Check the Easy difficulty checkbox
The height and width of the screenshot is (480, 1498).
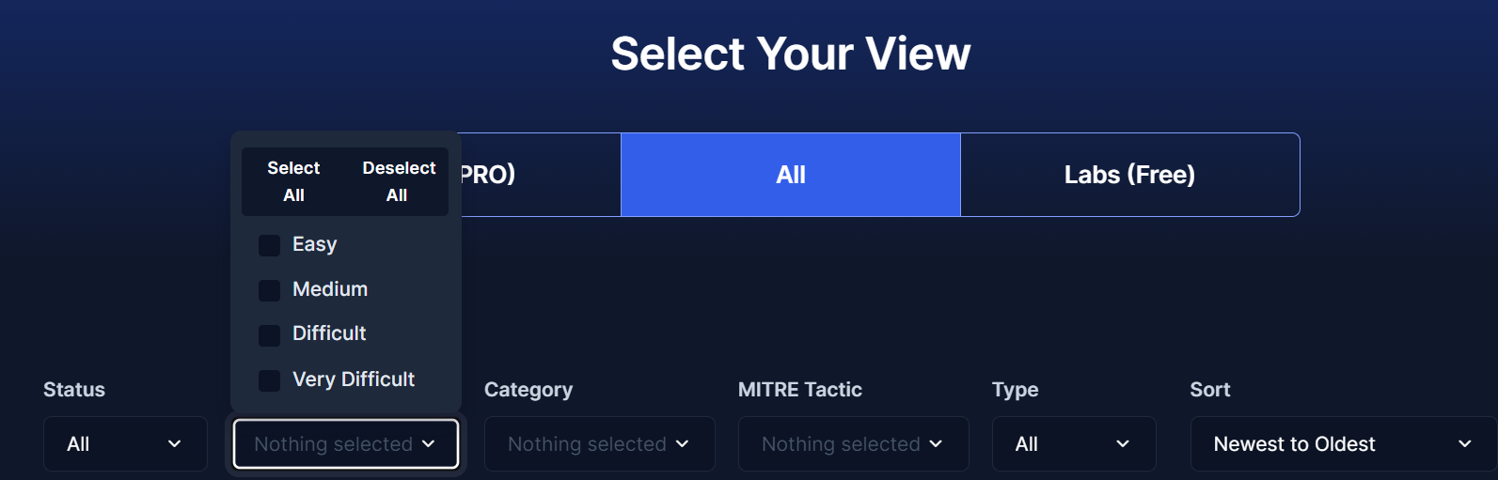[270, 245]
